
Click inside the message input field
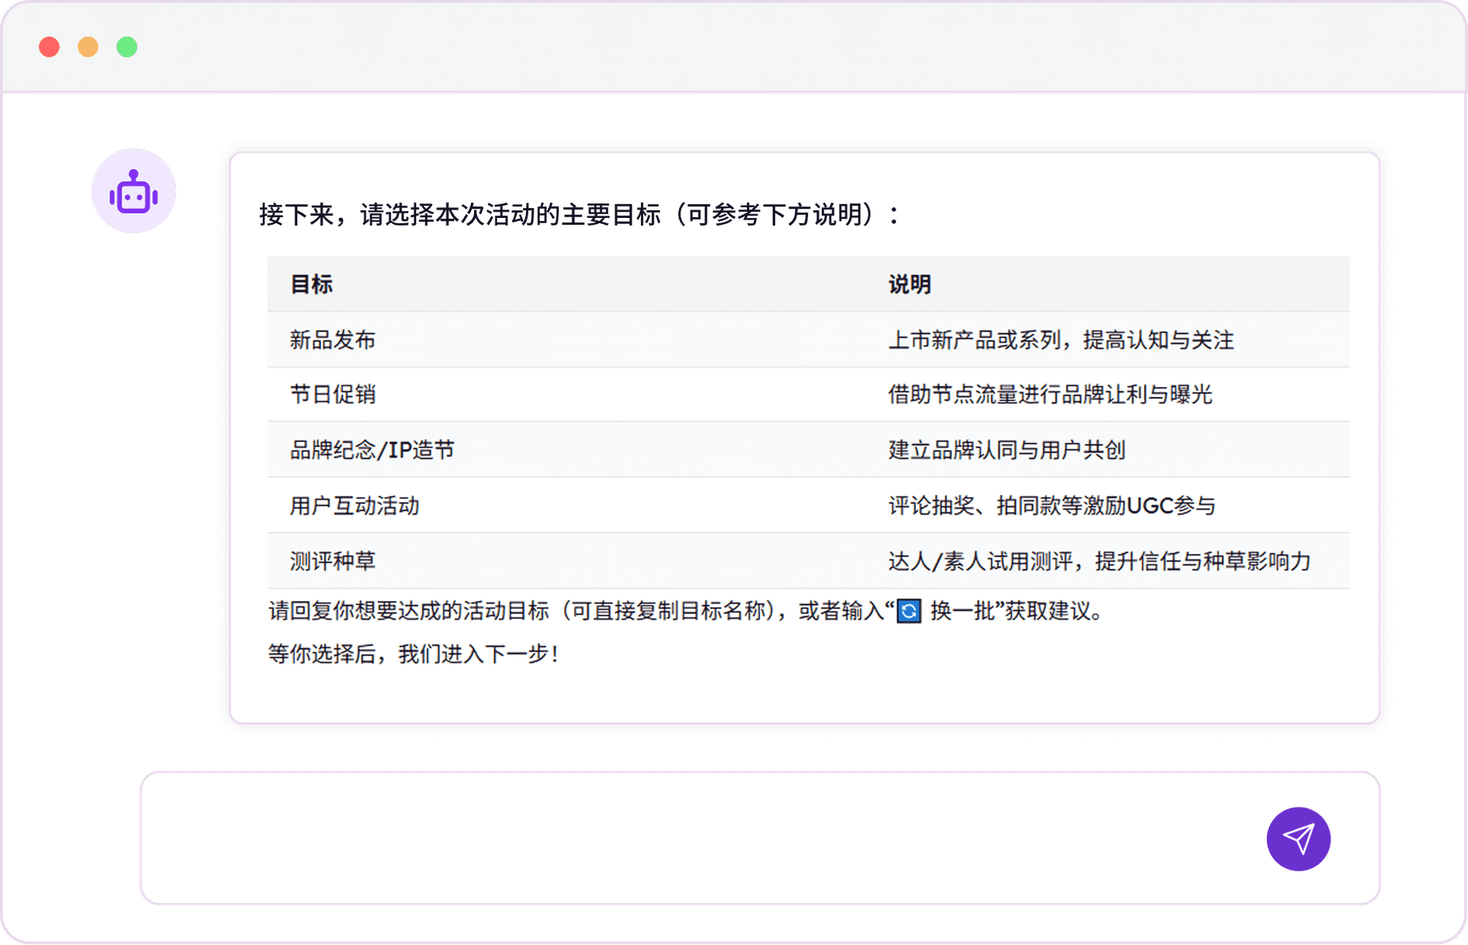(688, 839)
